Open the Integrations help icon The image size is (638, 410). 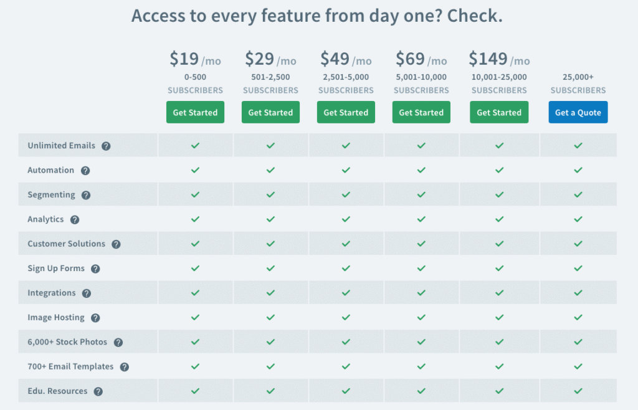click(x=87, y=293)
